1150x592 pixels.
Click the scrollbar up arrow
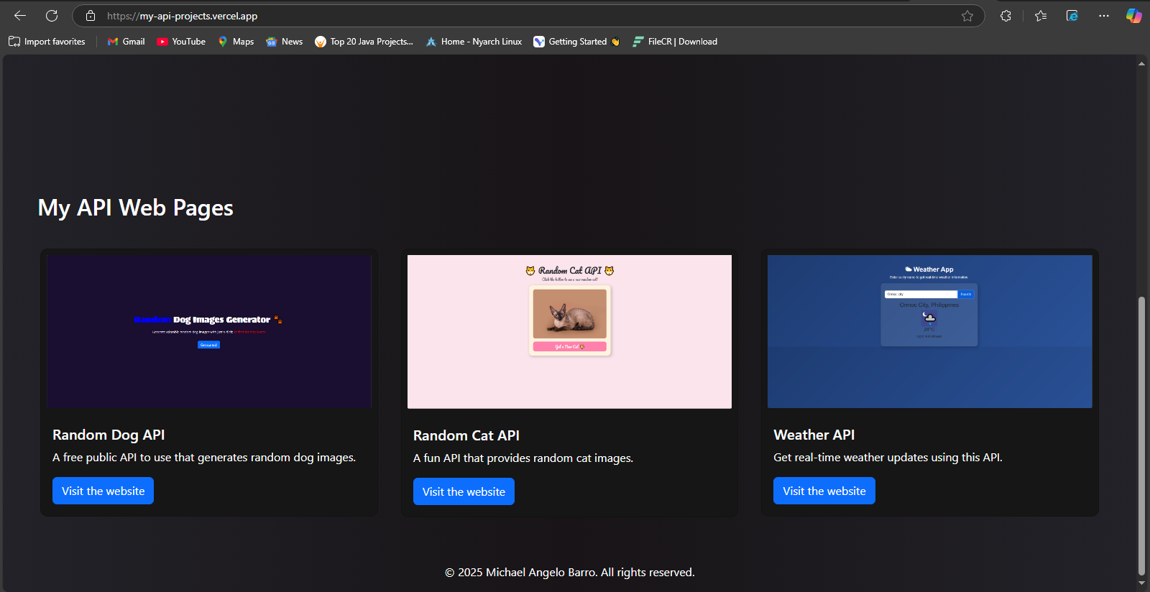click(1141, 64)
